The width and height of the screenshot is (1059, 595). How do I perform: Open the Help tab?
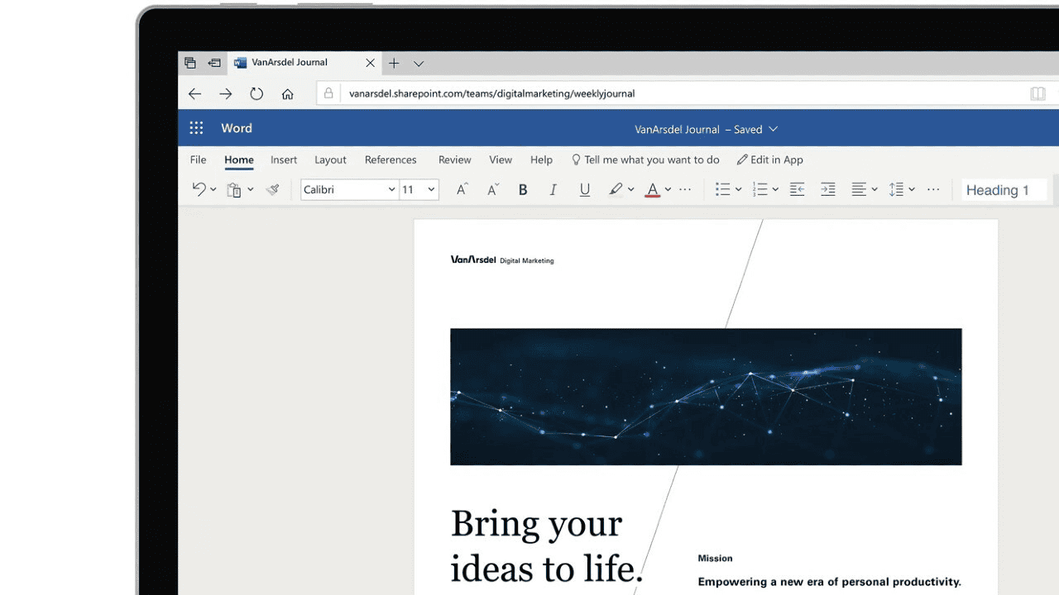pyautogui.click(x=541, y=159)
